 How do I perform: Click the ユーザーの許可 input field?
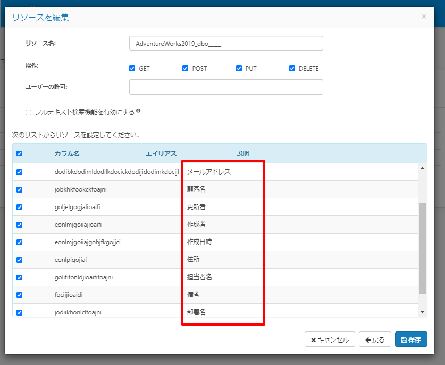226,87
